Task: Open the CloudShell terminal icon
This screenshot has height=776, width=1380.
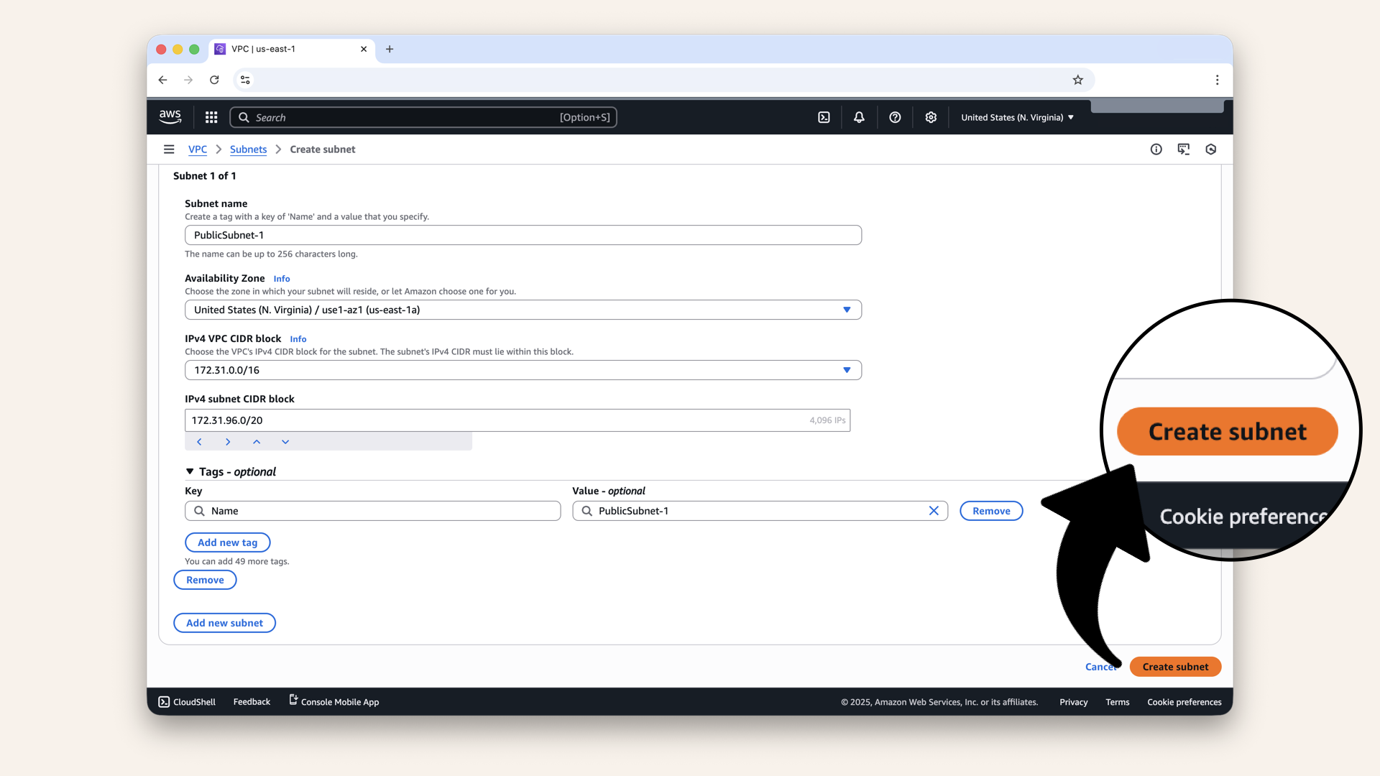Action: pyautogui.click(x=164, y=702)
